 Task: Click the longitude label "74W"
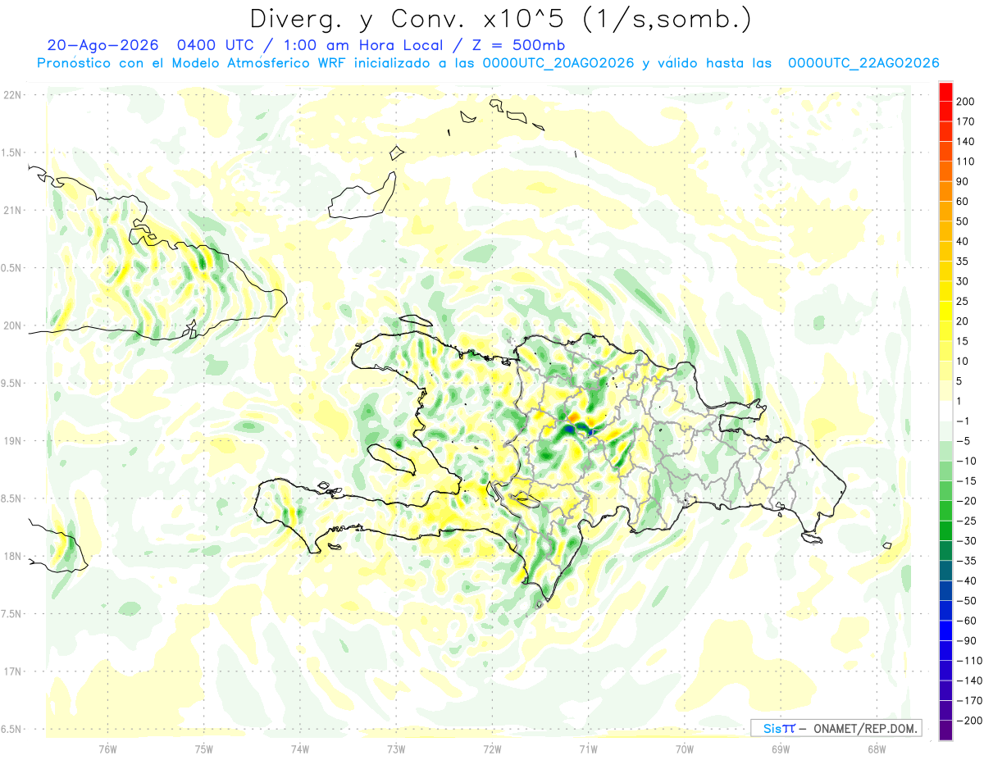coord(300,749)
